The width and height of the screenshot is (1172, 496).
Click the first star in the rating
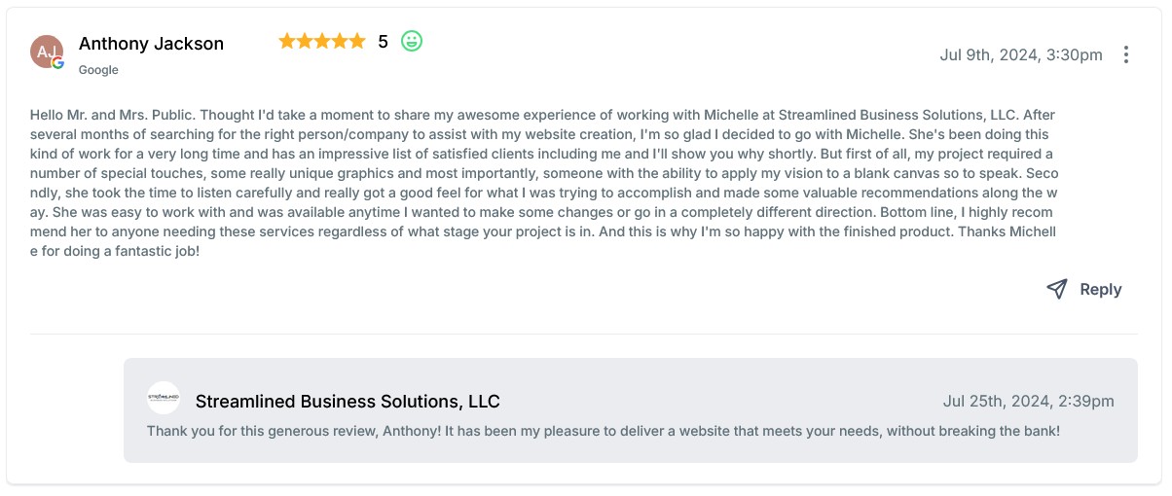pos(287,41)
